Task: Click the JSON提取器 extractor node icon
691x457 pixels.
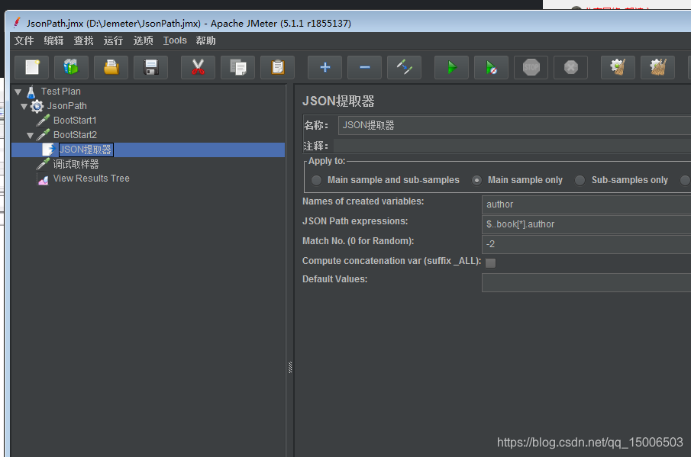Action: (x=48, y=150)
